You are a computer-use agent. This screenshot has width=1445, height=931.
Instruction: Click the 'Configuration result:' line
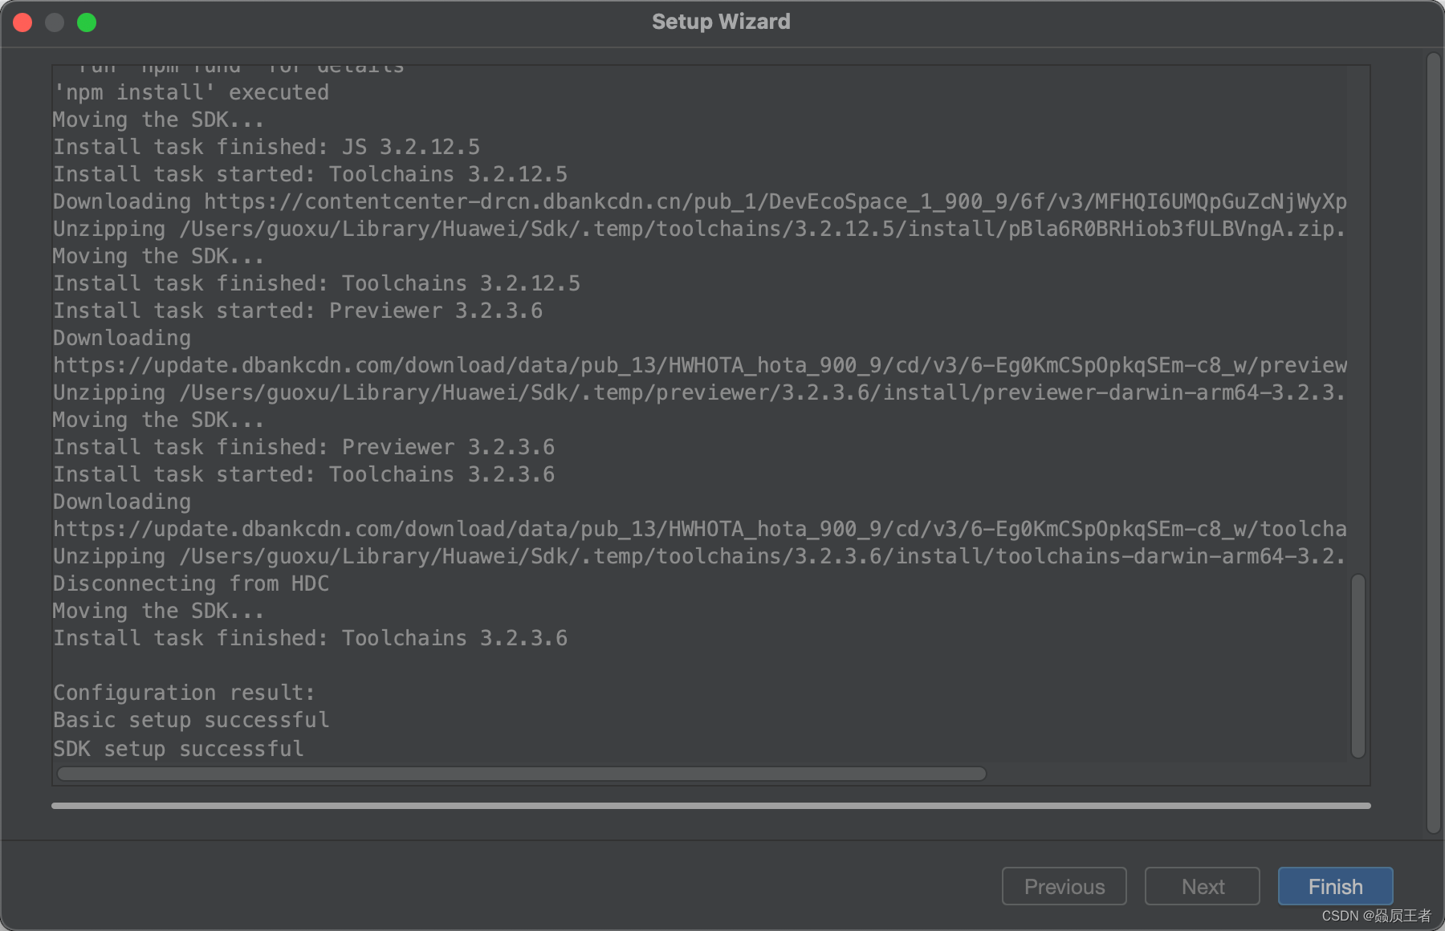click(x=184, y=692)
